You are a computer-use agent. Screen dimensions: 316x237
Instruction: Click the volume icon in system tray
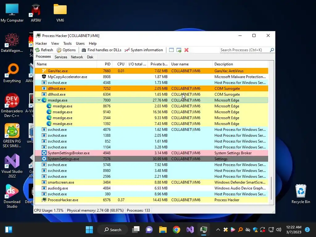pyautogui.click(x=279, y=230)
